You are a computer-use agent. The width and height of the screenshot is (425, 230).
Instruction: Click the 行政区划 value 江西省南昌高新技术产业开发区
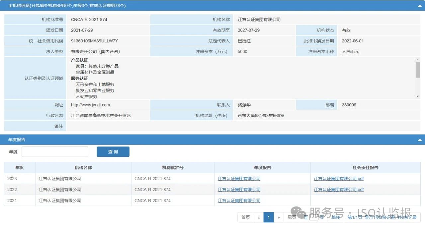pyautogui.click(x=101, y=116)
